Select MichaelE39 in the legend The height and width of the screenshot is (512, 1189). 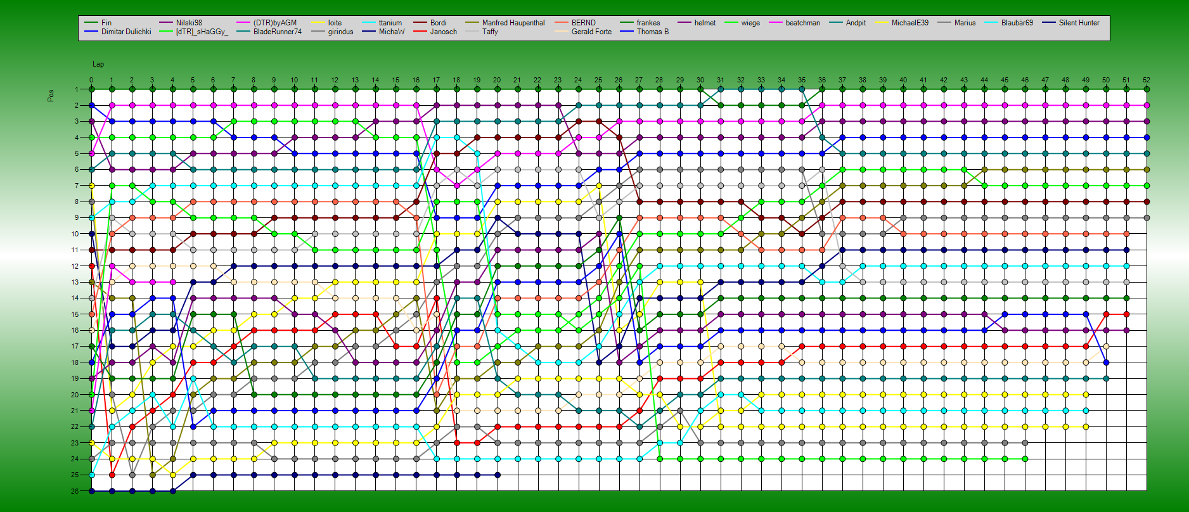click(x=910, y=23)
